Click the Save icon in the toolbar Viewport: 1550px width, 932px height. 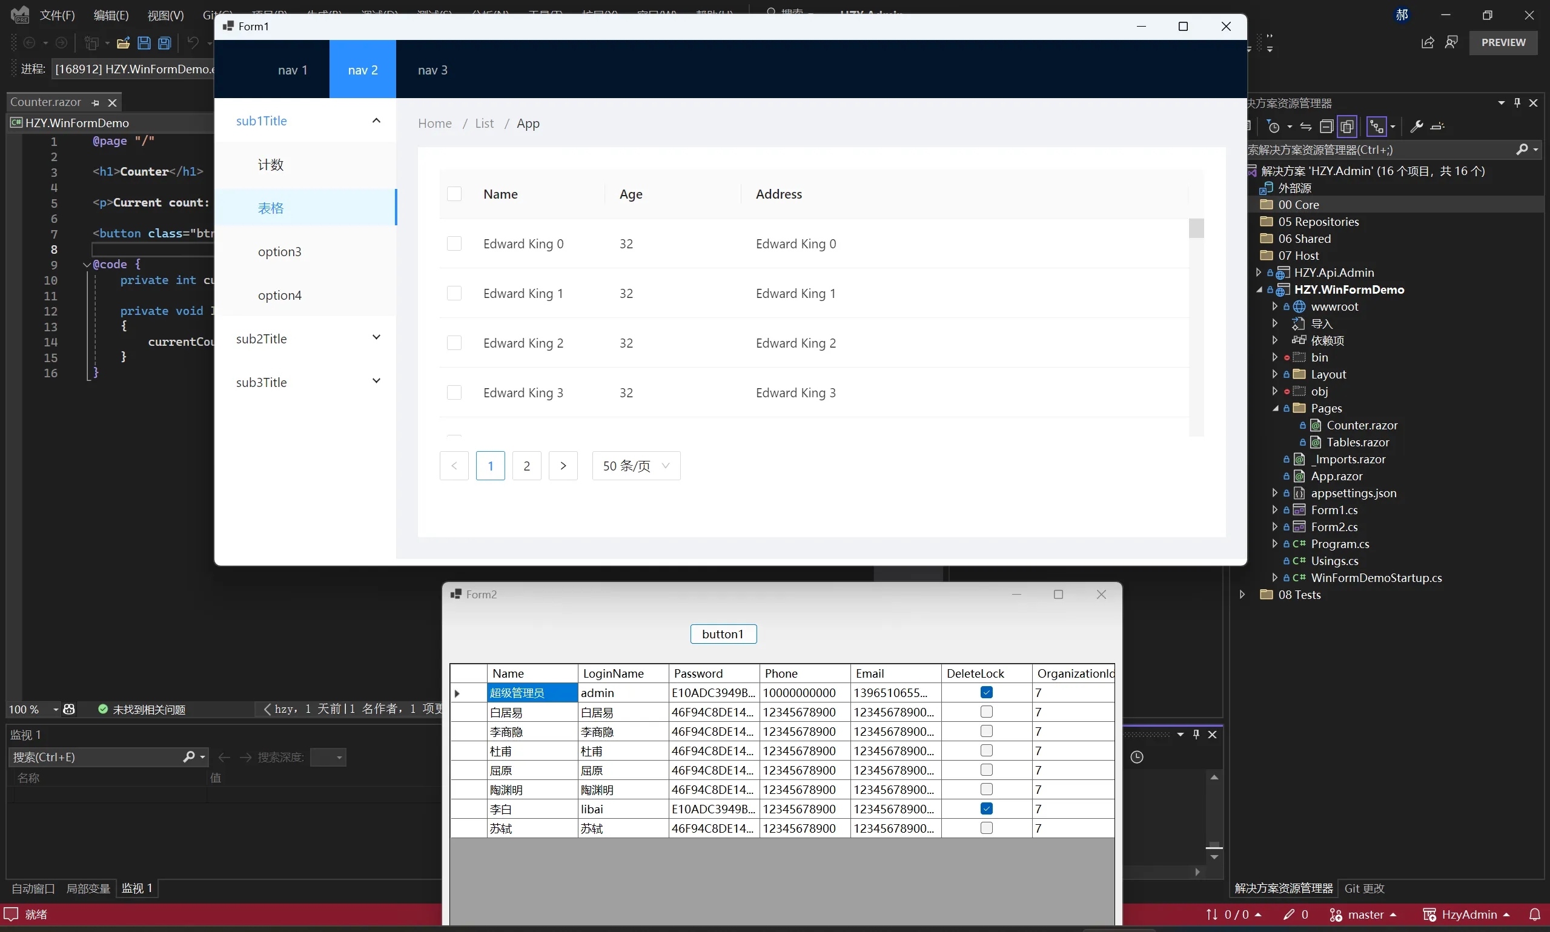point(144,43)
